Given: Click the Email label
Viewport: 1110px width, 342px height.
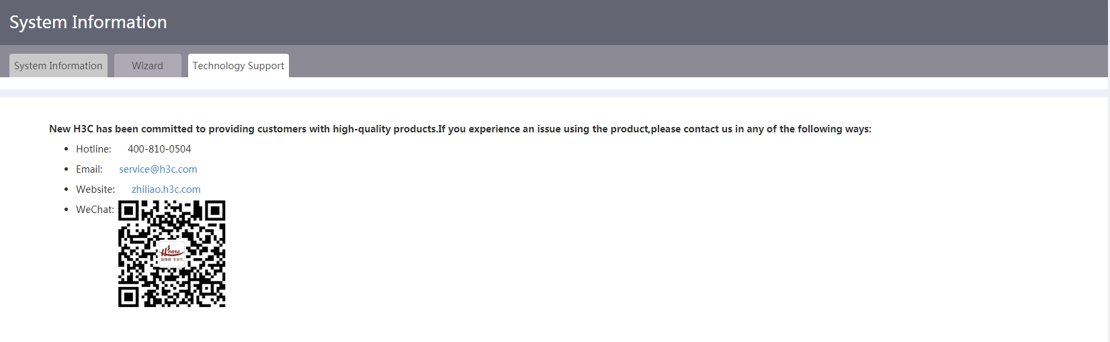Looking at the screenshot, I should pos(89,169).
